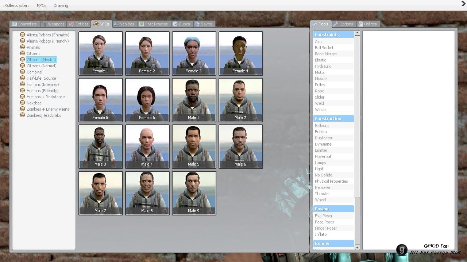Click the Post Process tab icon
The width and height of the screenshot is (467, 262).
142,24
